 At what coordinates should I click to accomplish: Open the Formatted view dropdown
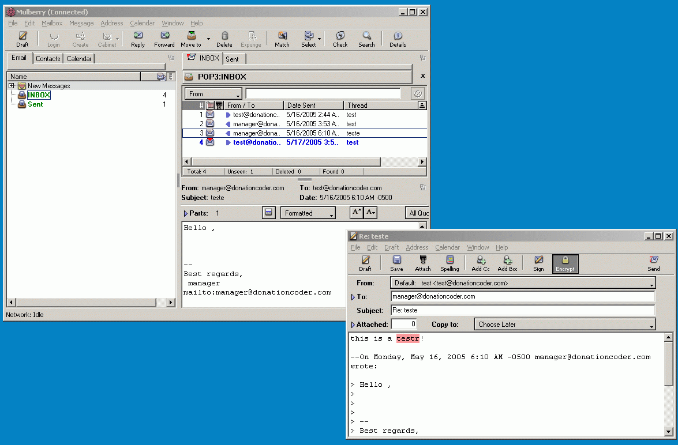coord(308,213)
